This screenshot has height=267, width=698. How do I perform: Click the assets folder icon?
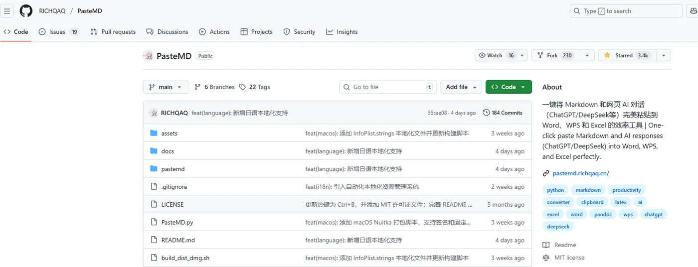click(x=154, y=133)
